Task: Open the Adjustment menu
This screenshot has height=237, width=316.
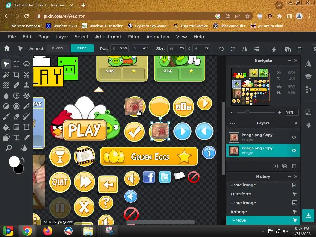Action: tap(108, 37)
